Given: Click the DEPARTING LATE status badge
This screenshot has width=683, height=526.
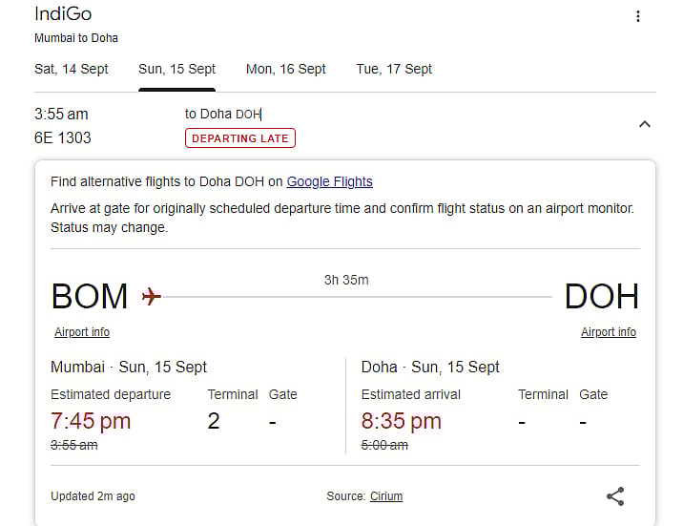Looking at the screenshot, I should point(240,138).
